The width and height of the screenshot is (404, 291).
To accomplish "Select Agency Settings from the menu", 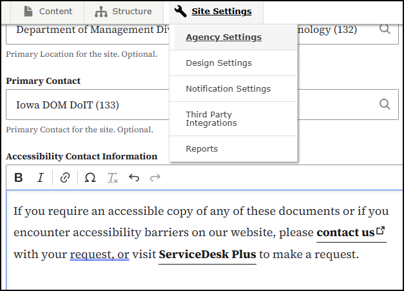I will coord(224,37).
